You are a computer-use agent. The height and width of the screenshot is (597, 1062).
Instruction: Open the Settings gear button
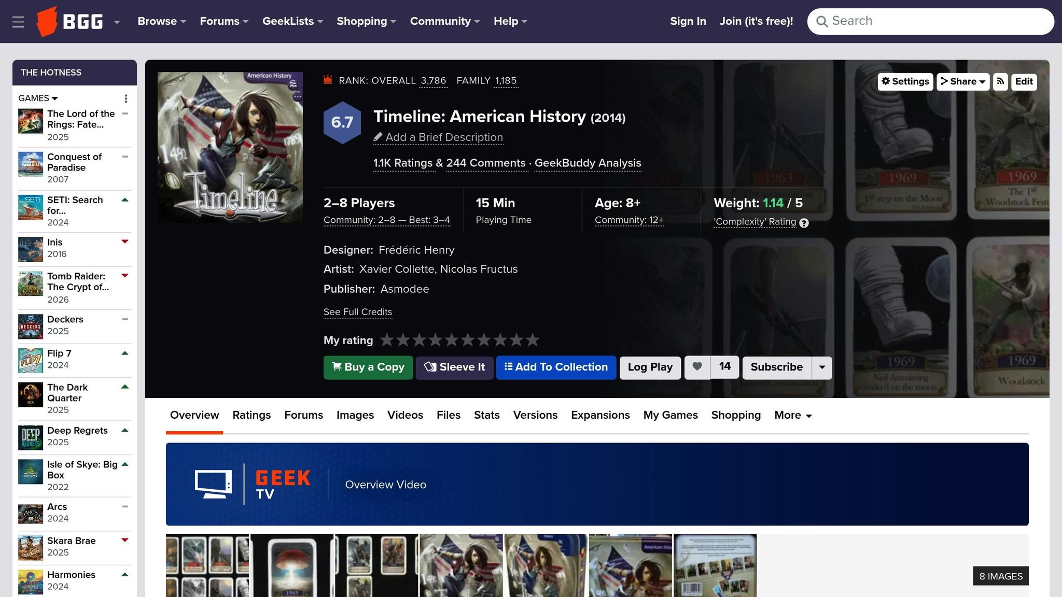[x=905, y=81]
